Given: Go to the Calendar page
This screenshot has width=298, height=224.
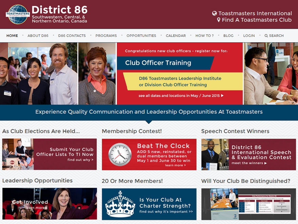Looking at the screenshot, I should click(176, 36).
